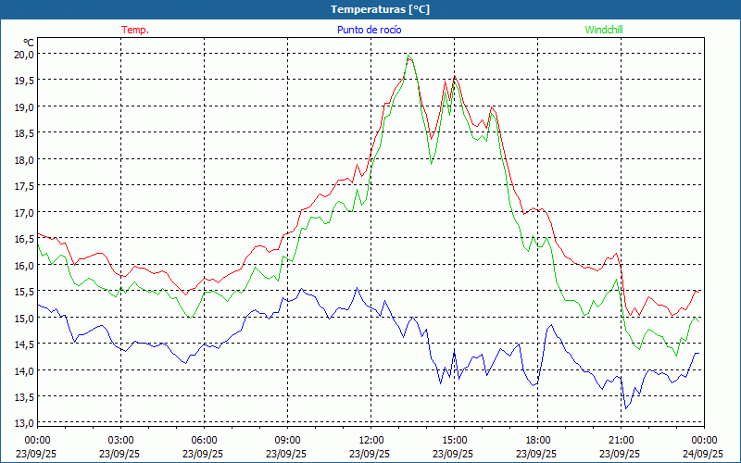Image resolution: width=741 pixels, height=463 pixels.
Task: Click the 06:00 time label on x-axis
Action: [204, 440]
